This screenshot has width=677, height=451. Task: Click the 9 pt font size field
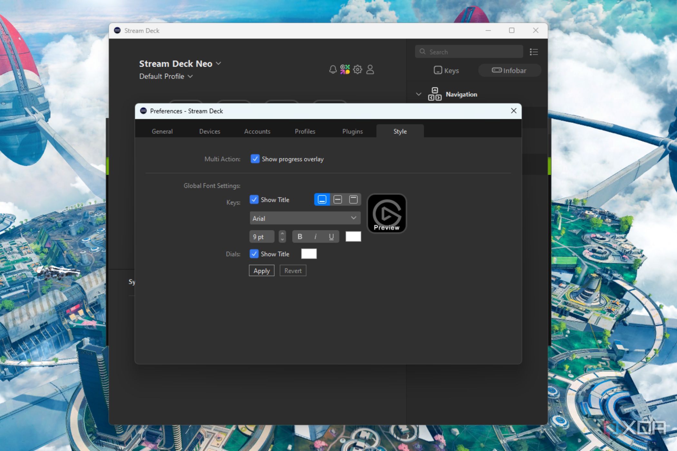[262, 237]
